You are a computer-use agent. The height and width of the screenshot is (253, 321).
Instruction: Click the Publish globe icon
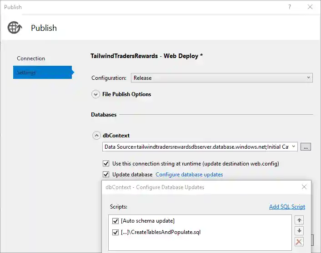[x=15, y=28]
